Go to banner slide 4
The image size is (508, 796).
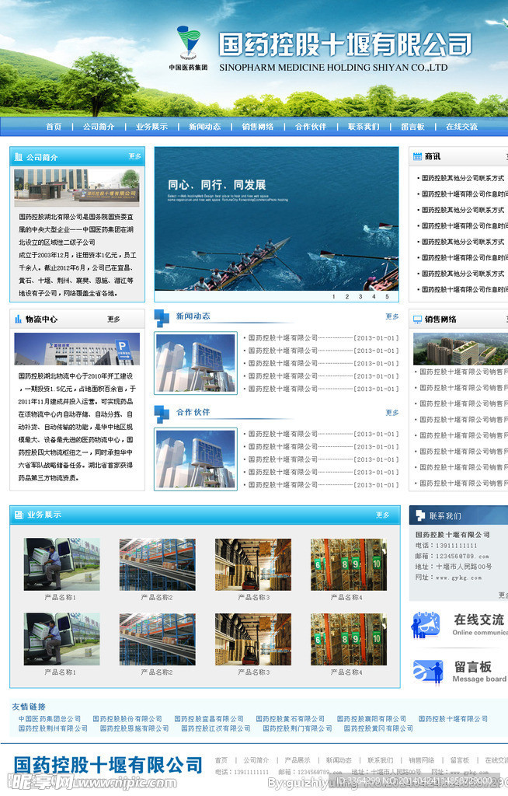point(374,296)
